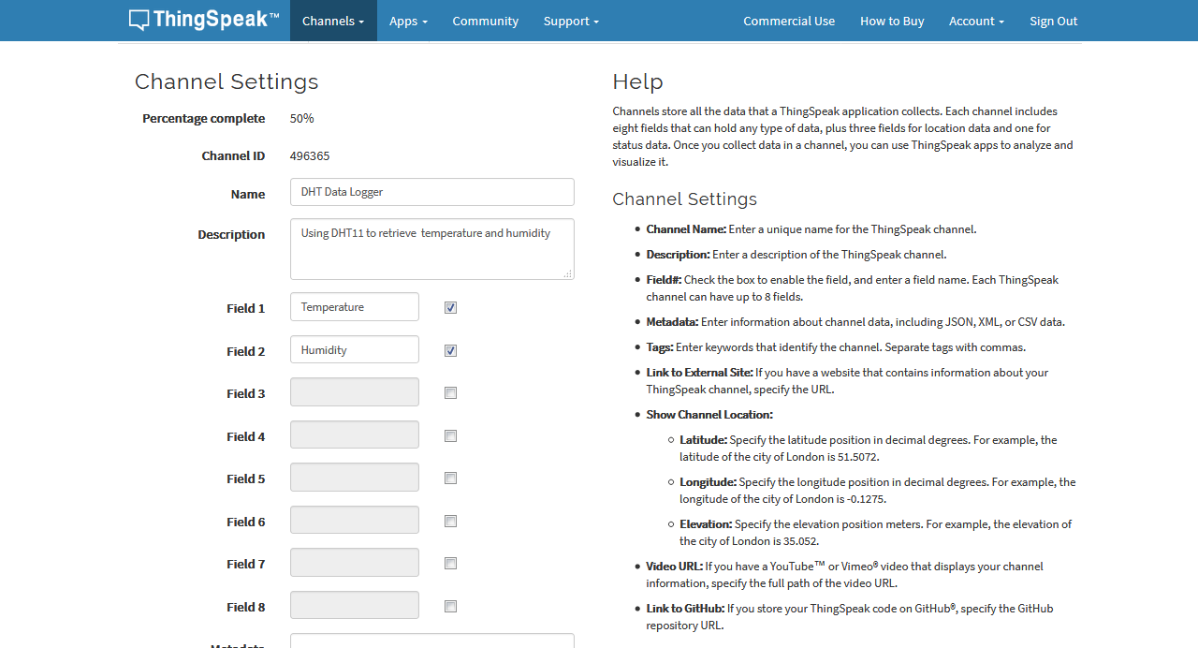Enable the Field 7 checkbox
1198x648 pixels.
pyautogui.click(x=450, y=564)
